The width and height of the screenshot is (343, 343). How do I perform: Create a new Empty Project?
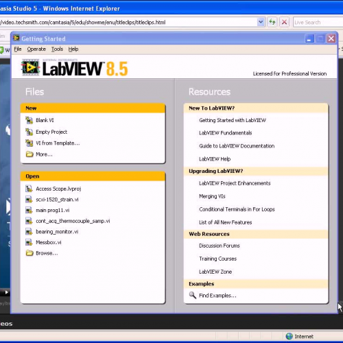coord(51,132)
